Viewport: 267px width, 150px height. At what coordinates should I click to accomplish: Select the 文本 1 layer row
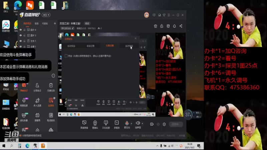coord(37,41)
